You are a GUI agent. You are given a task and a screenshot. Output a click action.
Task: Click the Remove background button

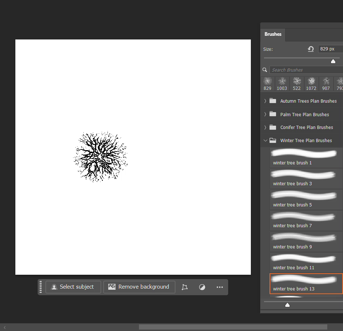point(139,287)
